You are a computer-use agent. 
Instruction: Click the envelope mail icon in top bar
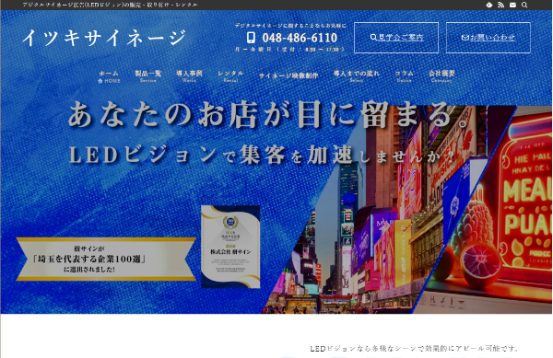(512, 5)
